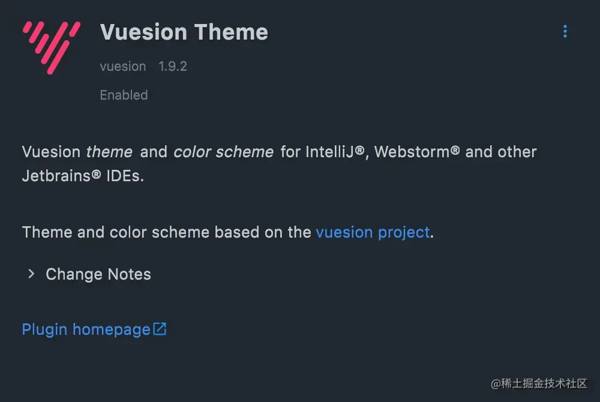Click the Change Notes section label

[98, 274]
